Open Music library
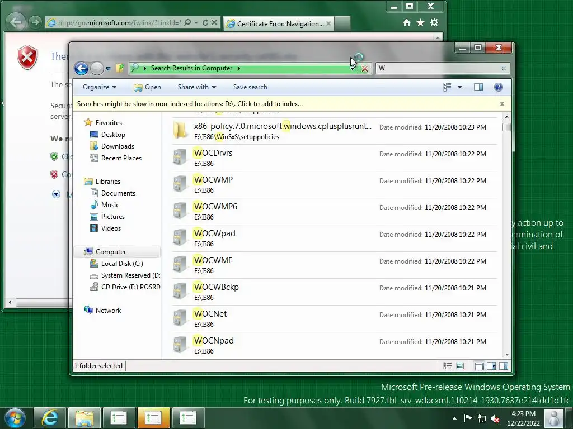Image resolution: width=573 pixels, height=429 pixels. pos(110,204)
